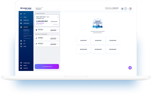Click the text line under the savings badge
Viewport: 152px width, 97px height.
[98, 32]
